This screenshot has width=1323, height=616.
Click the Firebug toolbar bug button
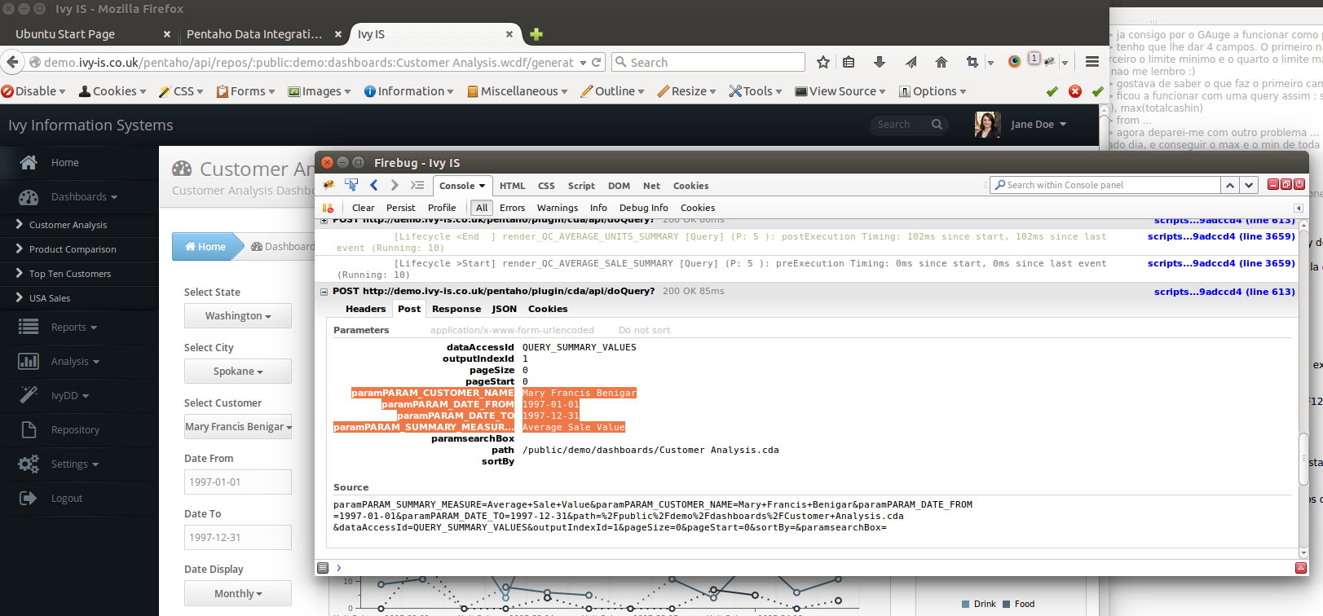1049,62
